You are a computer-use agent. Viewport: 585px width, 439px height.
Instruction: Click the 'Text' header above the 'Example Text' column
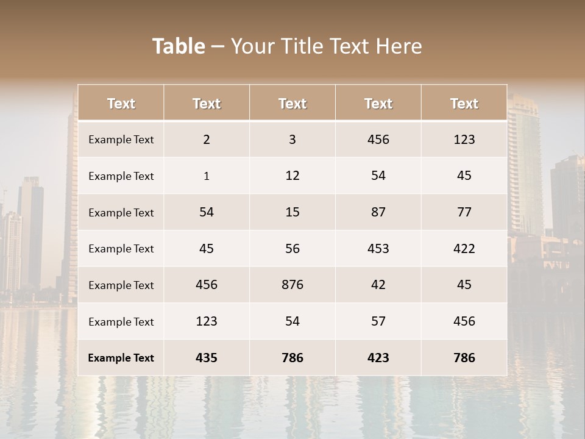pos(121,104)
